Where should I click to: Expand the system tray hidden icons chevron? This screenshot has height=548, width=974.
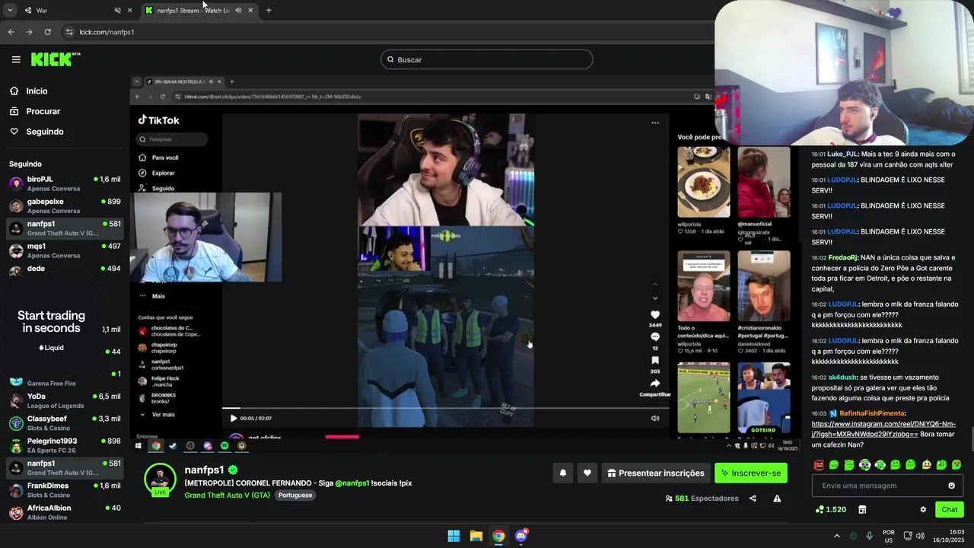[837, 536]
